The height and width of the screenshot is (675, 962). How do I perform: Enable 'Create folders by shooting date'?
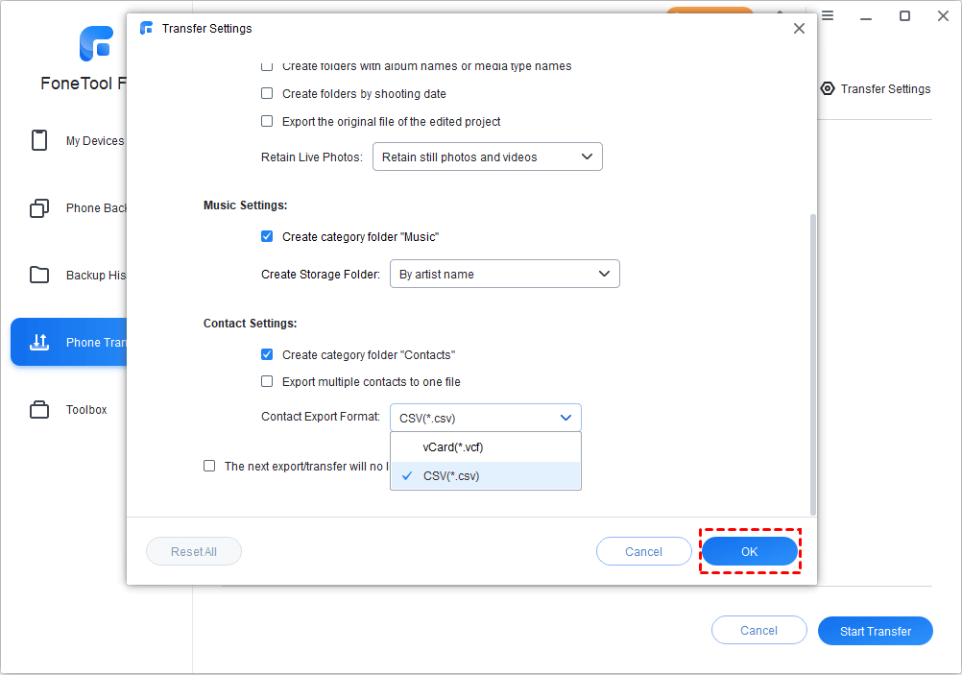(267, 94)
